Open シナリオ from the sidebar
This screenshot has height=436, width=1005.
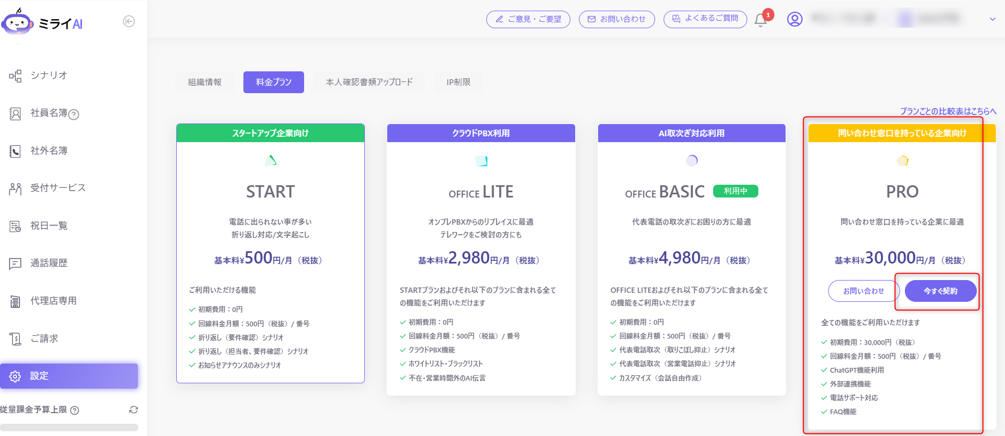48,76
